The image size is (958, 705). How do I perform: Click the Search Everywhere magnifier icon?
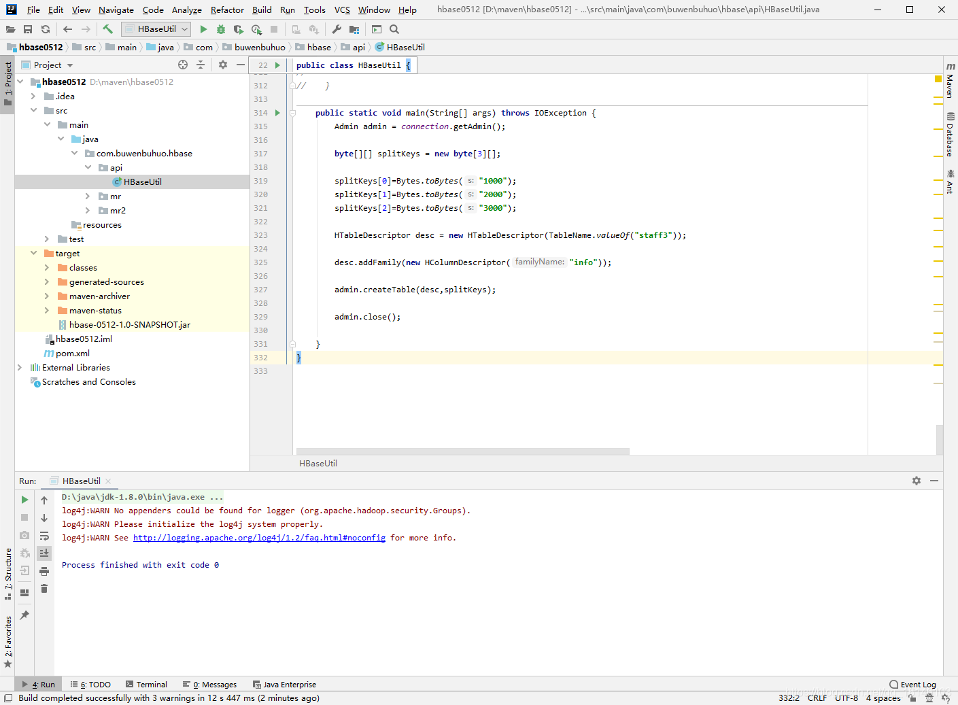(x=394, y=29)
